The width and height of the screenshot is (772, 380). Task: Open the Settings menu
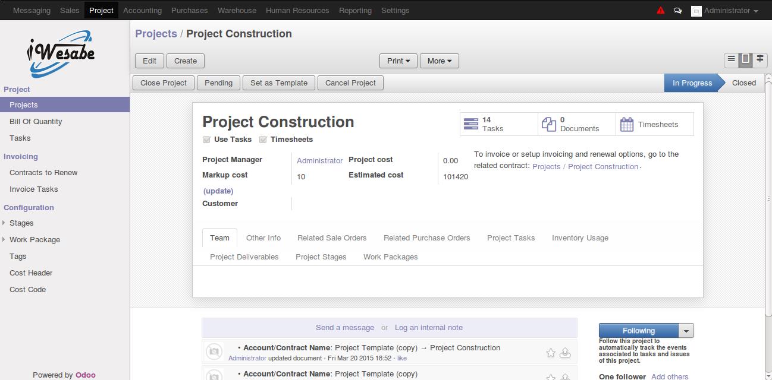point(395,10)
